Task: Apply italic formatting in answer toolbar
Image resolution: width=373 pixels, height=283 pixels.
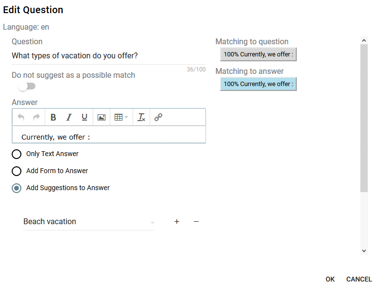Action: (69, 117)
